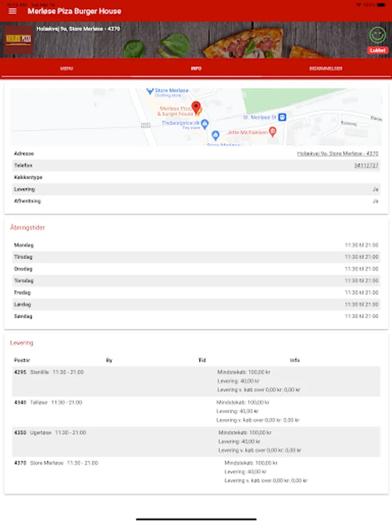The width and height of the screenshot is (392, 523).
Task: Tap the Køkkentype row label
Action: tap(28, 177)
